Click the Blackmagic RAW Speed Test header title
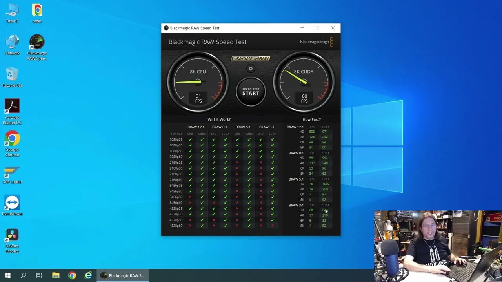 pos(207,42)
